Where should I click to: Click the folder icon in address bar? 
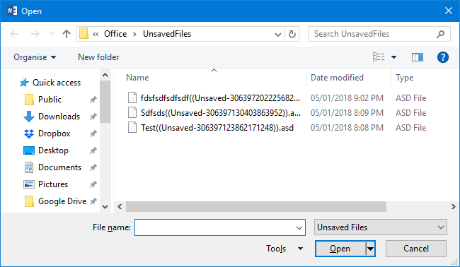84,34
